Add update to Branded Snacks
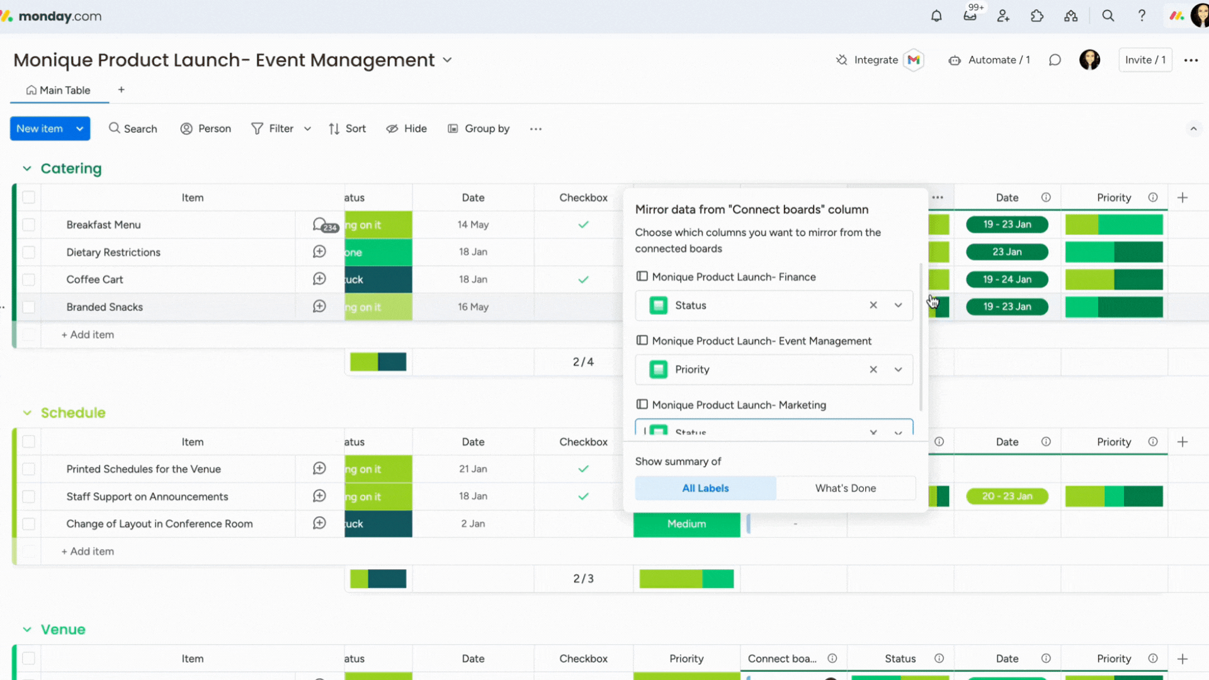The image size is (1209, 680). 319,307
